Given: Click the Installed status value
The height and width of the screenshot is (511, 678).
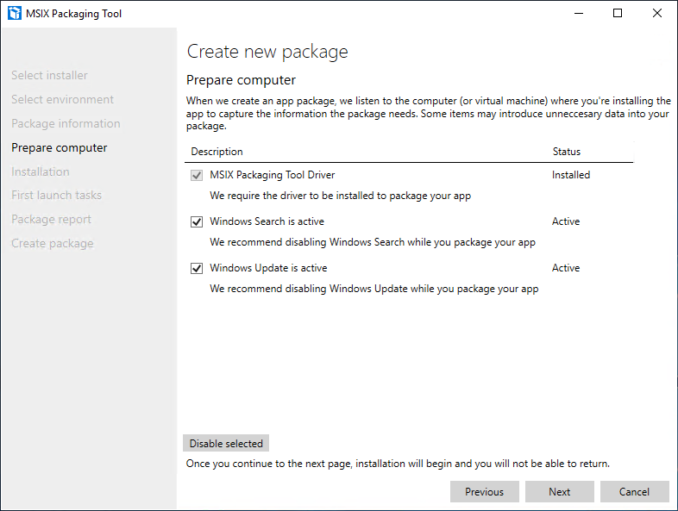Looking at the screenshot, I should tap(571, 175).
